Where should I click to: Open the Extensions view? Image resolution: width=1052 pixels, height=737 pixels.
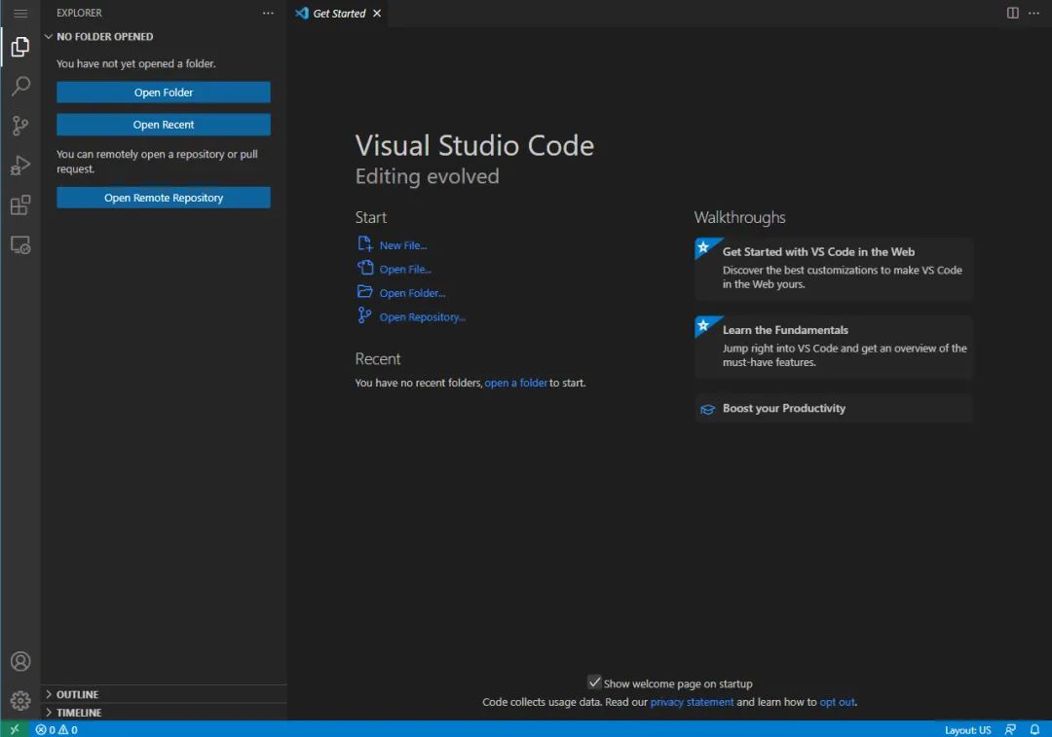point(20,205)
